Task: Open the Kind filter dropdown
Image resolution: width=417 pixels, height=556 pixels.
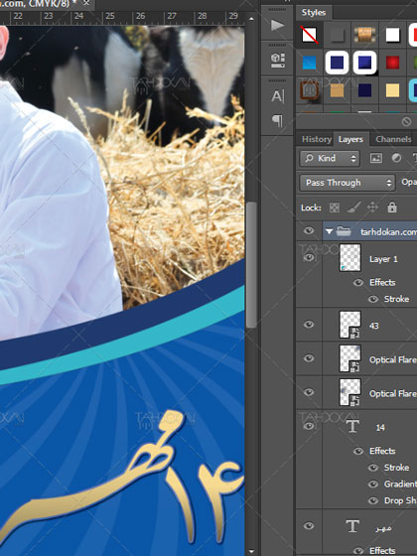Action: [330, 158]
